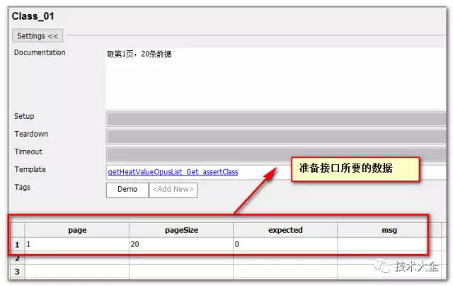The width and height of the screenshot is (453, 286).
Task: Select the page column header
Action: (77, 230)
